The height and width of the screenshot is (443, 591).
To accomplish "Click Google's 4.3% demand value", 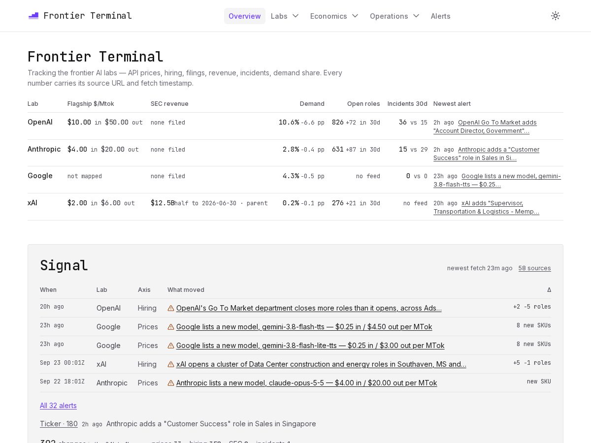I will pyautogui.click(x=291, y=176).
